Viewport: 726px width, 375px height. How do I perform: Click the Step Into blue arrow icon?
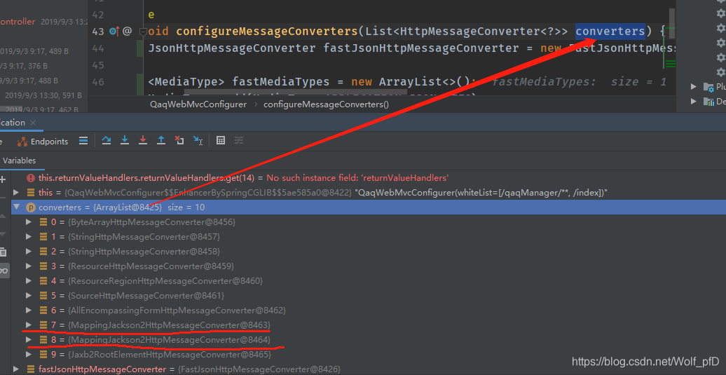pos(125,140)
